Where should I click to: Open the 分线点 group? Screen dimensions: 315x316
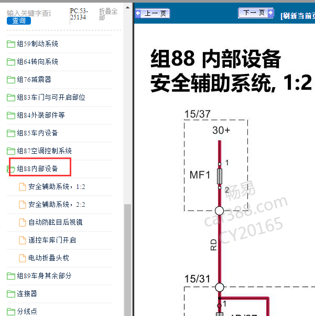point(27,311)
